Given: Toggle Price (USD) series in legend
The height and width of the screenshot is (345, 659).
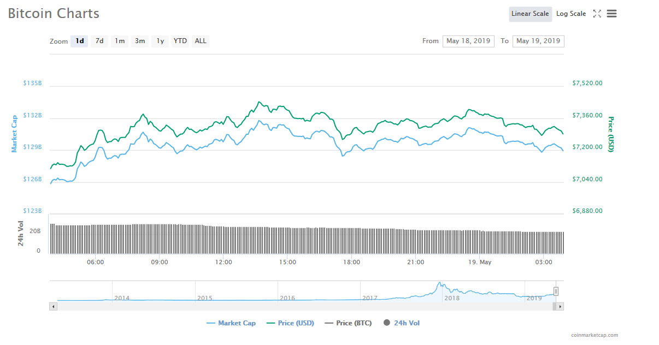Looking at the screenshot, I should coord(290,323).
